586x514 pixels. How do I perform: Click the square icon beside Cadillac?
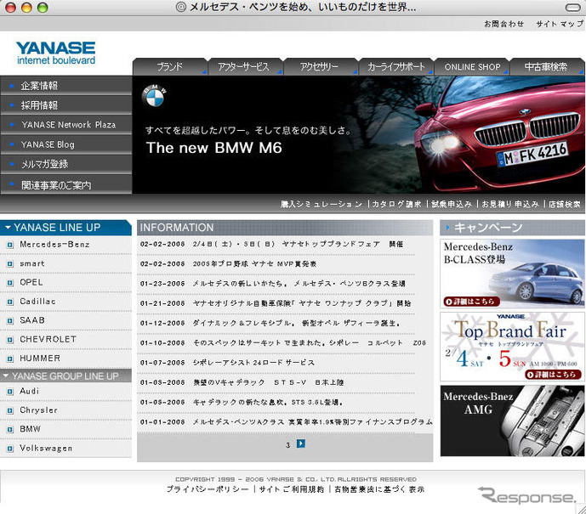point(10,302)
